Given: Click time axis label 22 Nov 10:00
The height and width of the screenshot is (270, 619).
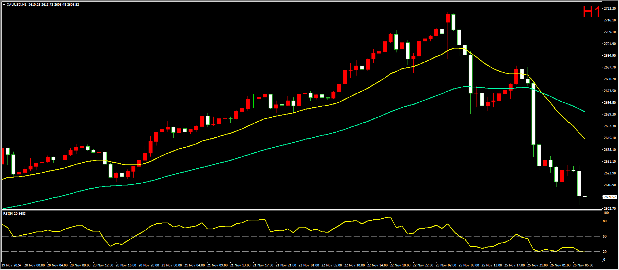Looking at the screenshot, I should [x=354, y=265].
